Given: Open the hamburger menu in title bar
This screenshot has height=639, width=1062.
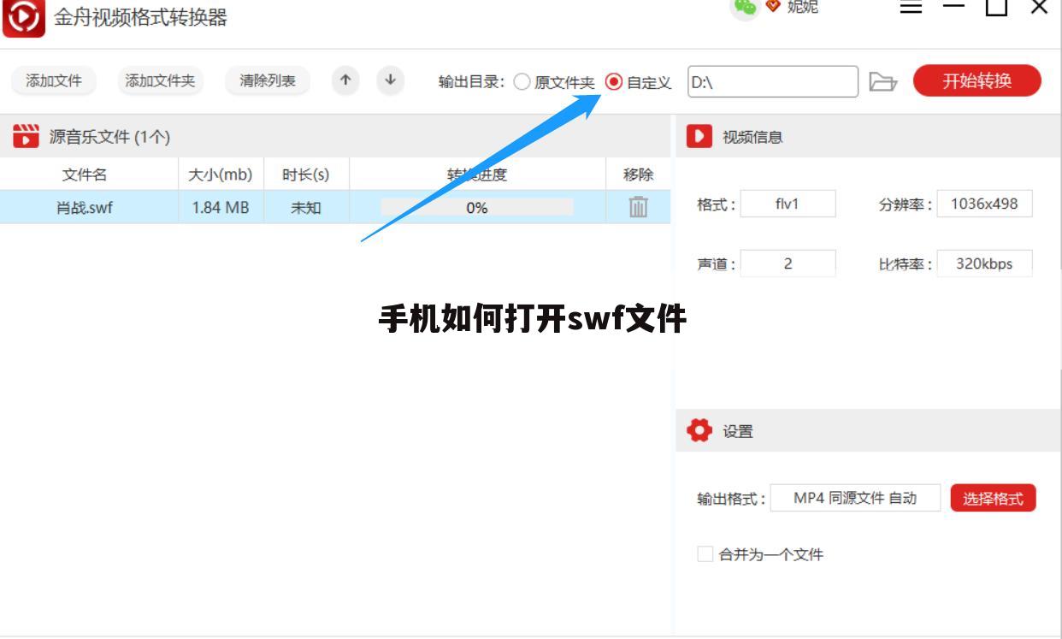Looking at the screenshot, I should pyautogui.click(x=912, y=7).
